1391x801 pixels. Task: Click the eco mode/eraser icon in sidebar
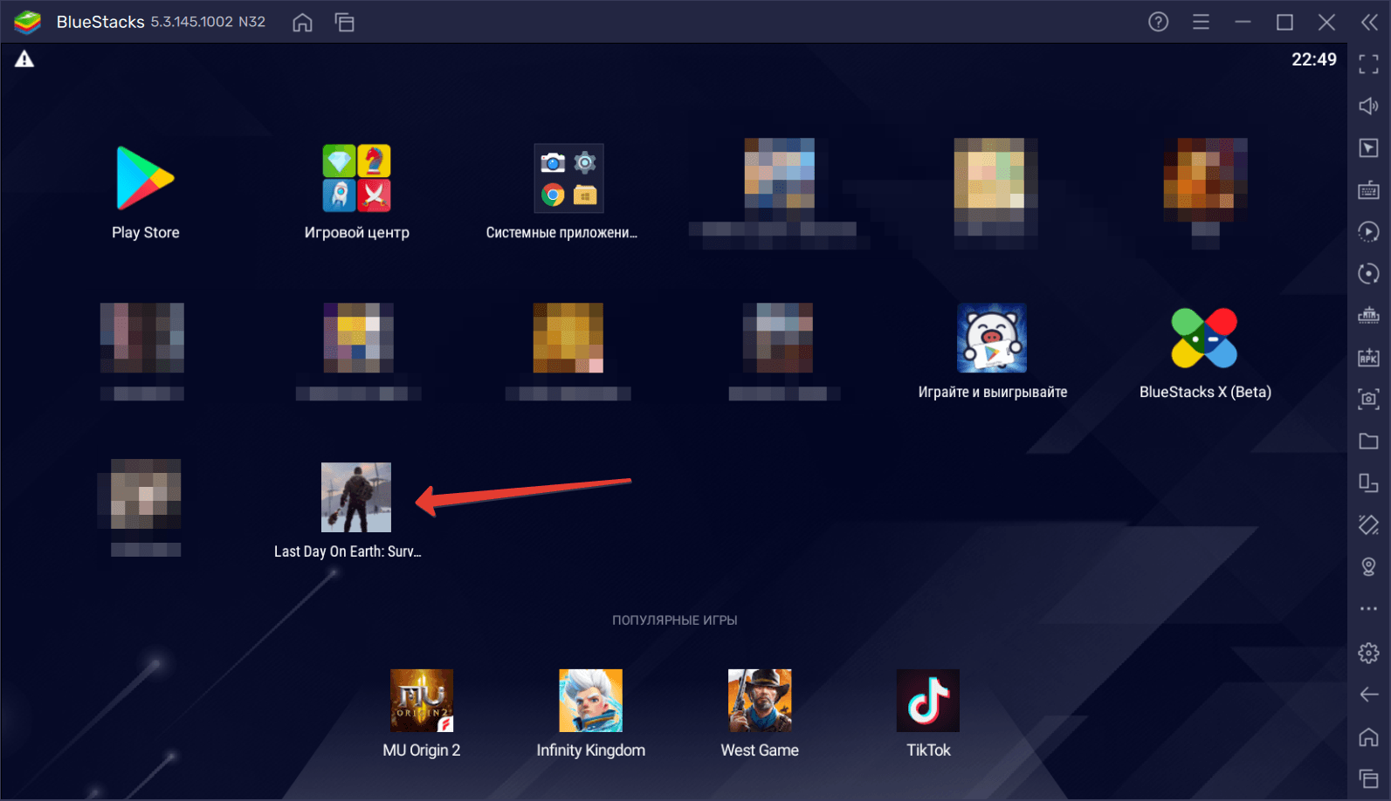pos(1369,525)
